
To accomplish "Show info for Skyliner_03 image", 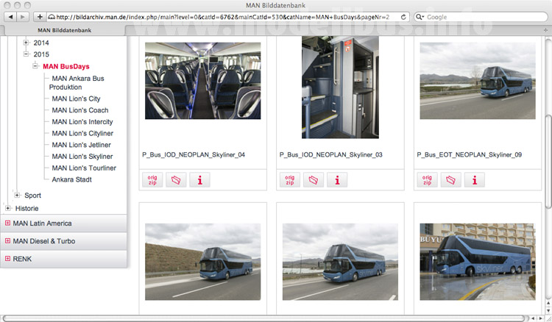I will [x=337, y=180].
